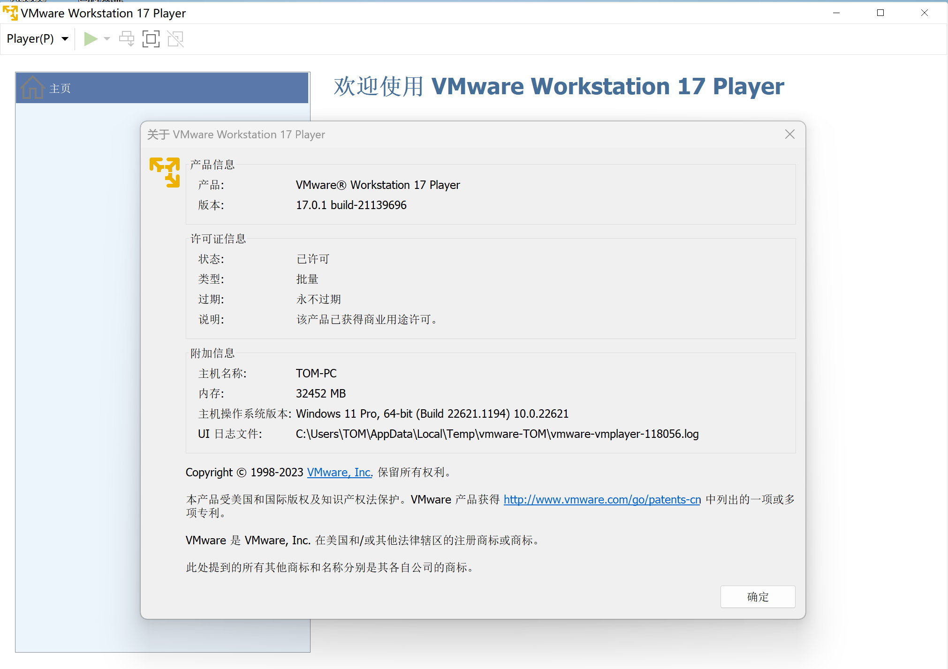This screenshot has width=948, height=669.
Task: Click the 许可证信息 group label
Action: pos(218,239)
